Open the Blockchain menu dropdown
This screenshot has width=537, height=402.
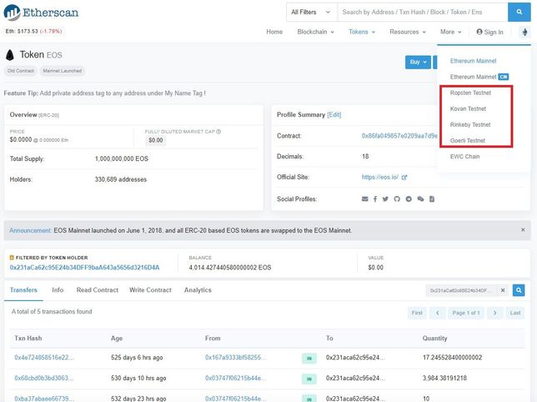point(315,32)
